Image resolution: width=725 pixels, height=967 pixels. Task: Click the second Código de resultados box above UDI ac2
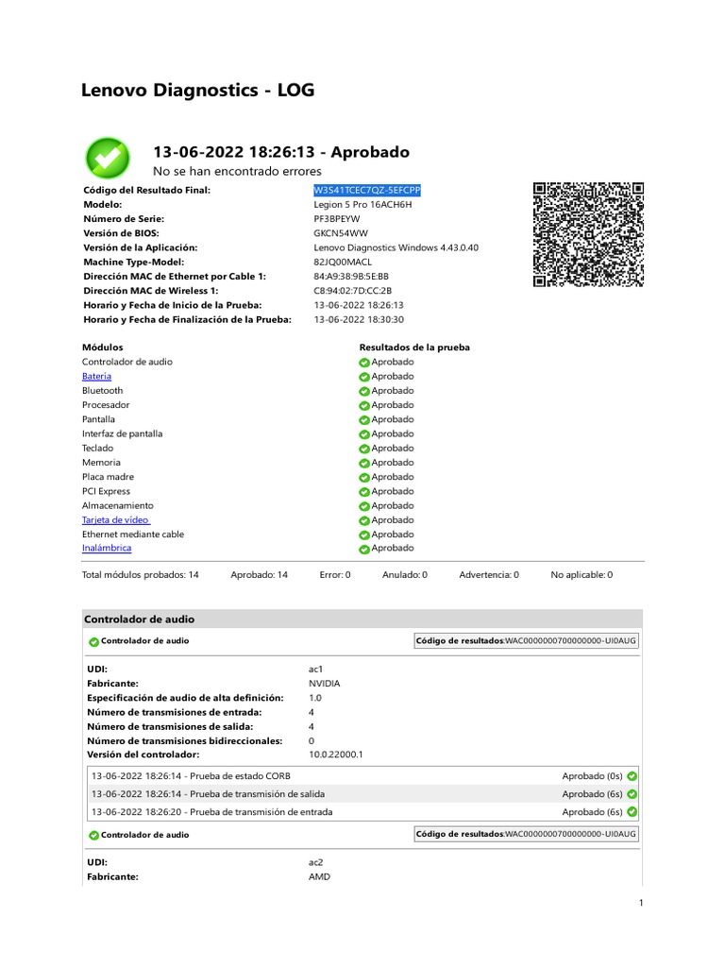(527, 834)
